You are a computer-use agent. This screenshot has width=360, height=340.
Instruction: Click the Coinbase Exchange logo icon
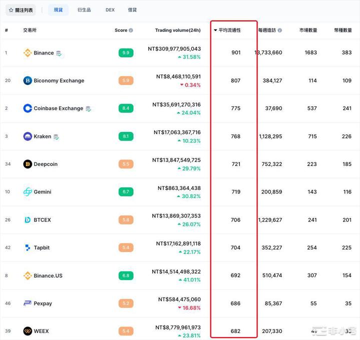28,108
